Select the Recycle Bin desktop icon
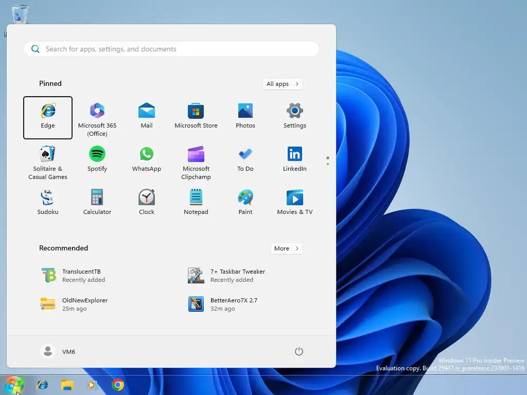This screenshot has width=527, height=395. (20, 14)
